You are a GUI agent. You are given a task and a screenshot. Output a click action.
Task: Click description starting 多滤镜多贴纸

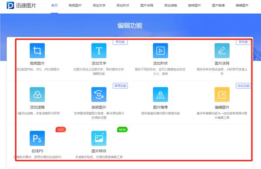pos(99,157)
